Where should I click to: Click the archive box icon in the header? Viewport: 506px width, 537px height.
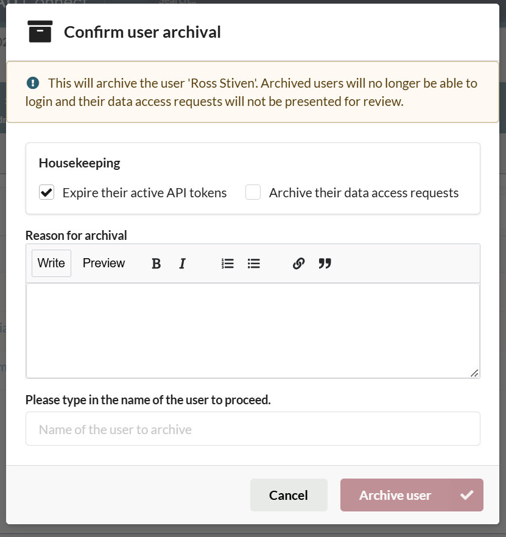[x=40, y=32]
